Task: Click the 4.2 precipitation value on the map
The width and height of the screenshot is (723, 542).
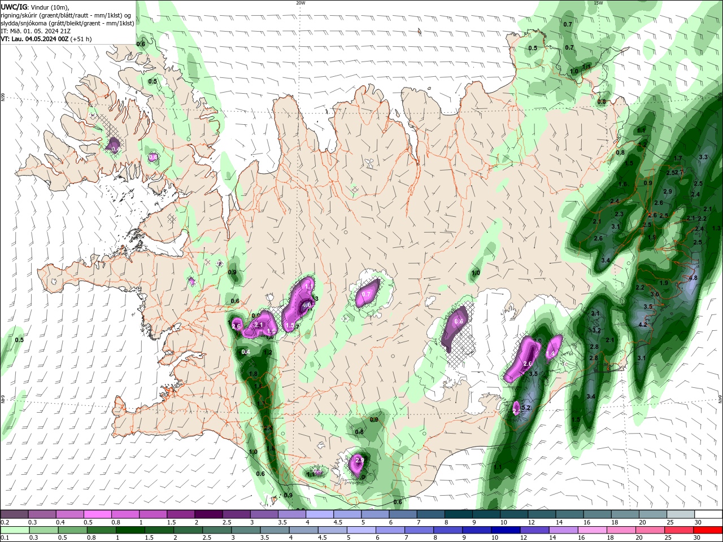Action: (642, 325)
